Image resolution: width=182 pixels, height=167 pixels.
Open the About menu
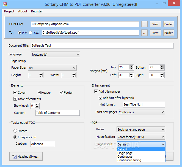coord(23,11)
